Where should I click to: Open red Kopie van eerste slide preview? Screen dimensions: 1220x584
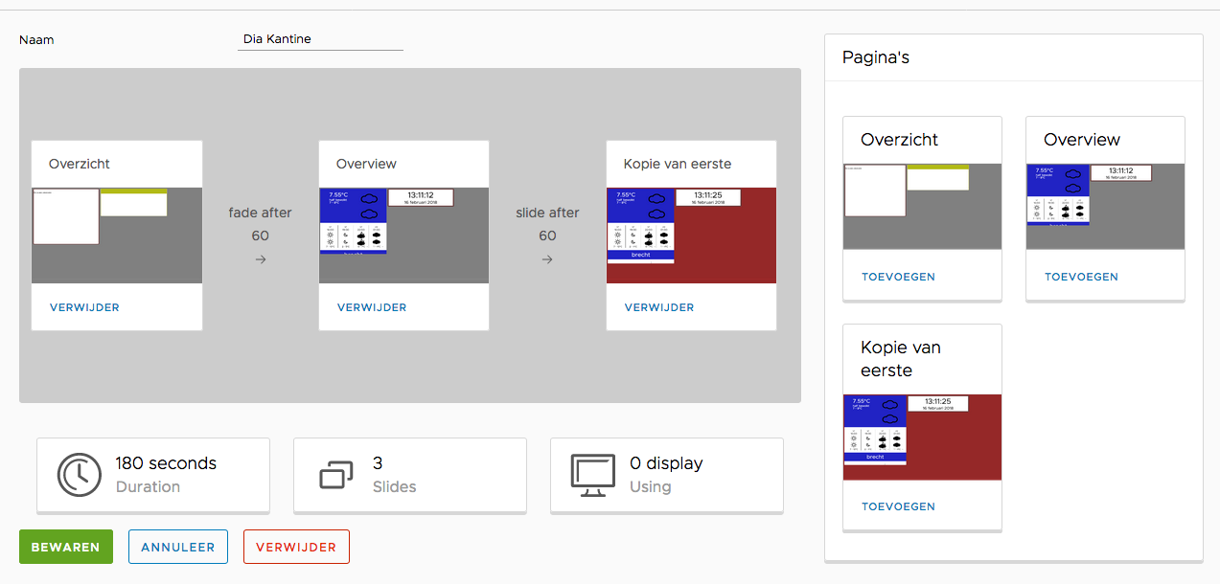pyautogui.click(x=691, y=236)
